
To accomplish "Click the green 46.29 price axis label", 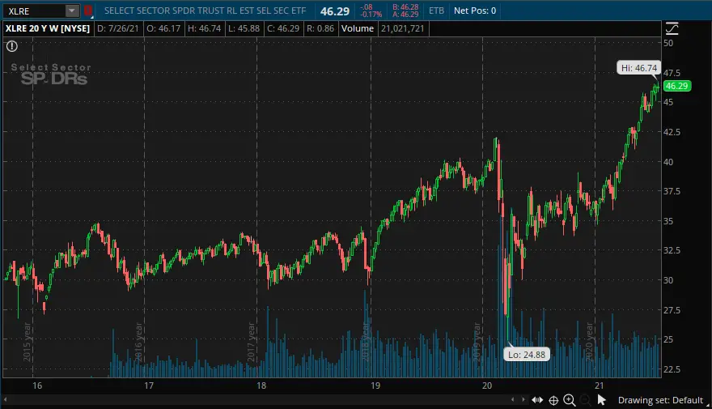I will click(x=677, y=86).
